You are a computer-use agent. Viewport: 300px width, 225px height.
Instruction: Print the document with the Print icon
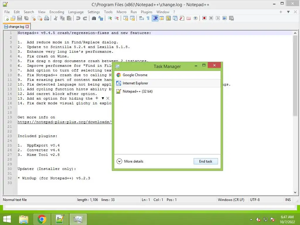pos(47,18)
